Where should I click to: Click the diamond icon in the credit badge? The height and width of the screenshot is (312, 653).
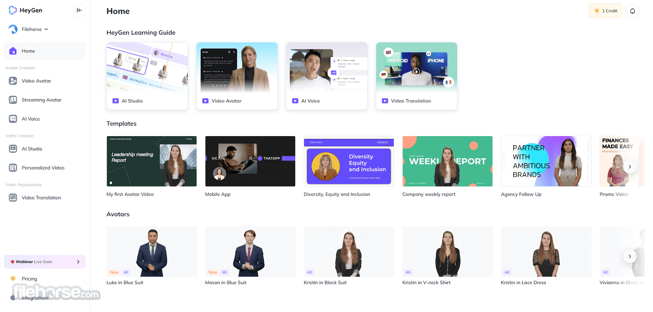pos(596,11)
